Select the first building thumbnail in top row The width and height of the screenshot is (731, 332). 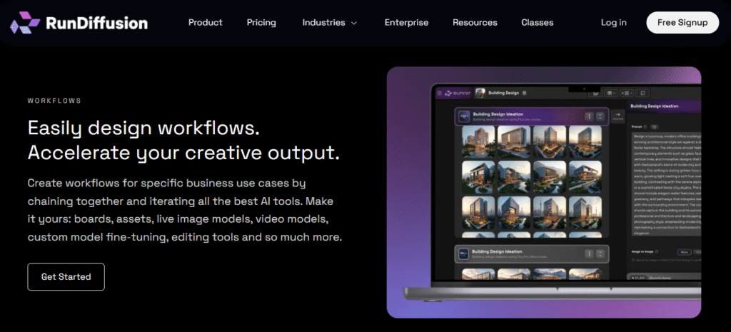(478, 141)
